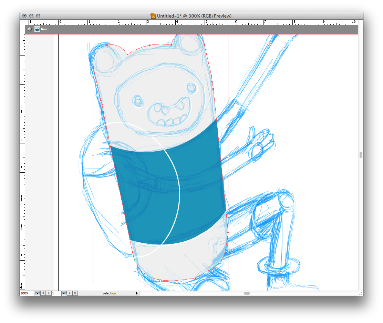
Task: Click the 300% zoom input field
Action: [x=27, y=293]
